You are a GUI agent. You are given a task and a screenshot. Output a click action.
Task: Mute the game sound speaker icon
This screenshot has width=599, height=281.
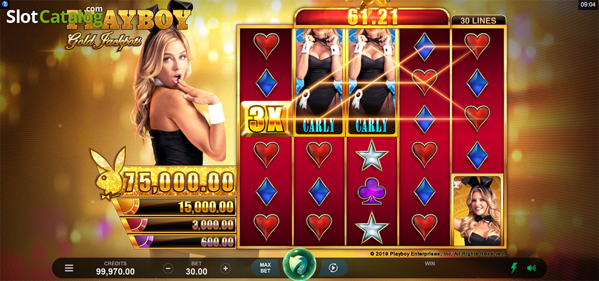[x=531, y=268]
